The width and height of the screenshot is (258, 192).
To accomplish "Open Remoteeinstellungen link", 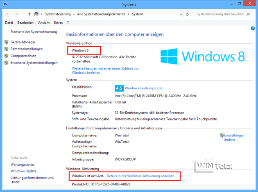I will tap(27, 49).
